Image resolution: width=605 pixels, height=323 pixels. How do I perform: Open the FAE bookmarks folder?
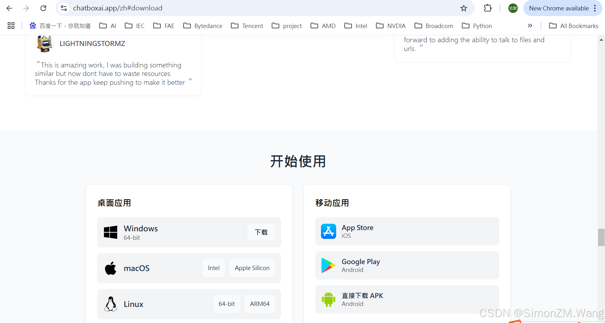pyautogui.click(x=164, y=26)
